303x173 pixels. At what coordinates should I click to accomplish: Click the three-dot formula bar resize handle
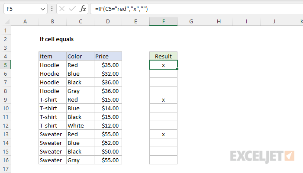pos(52,9)
